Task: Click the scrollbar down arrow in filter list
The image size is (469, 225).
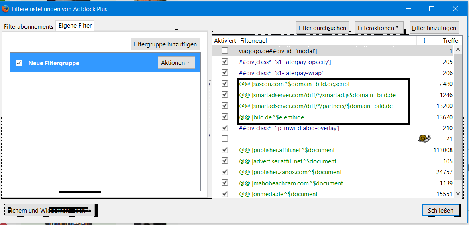Action: [458, 194]
